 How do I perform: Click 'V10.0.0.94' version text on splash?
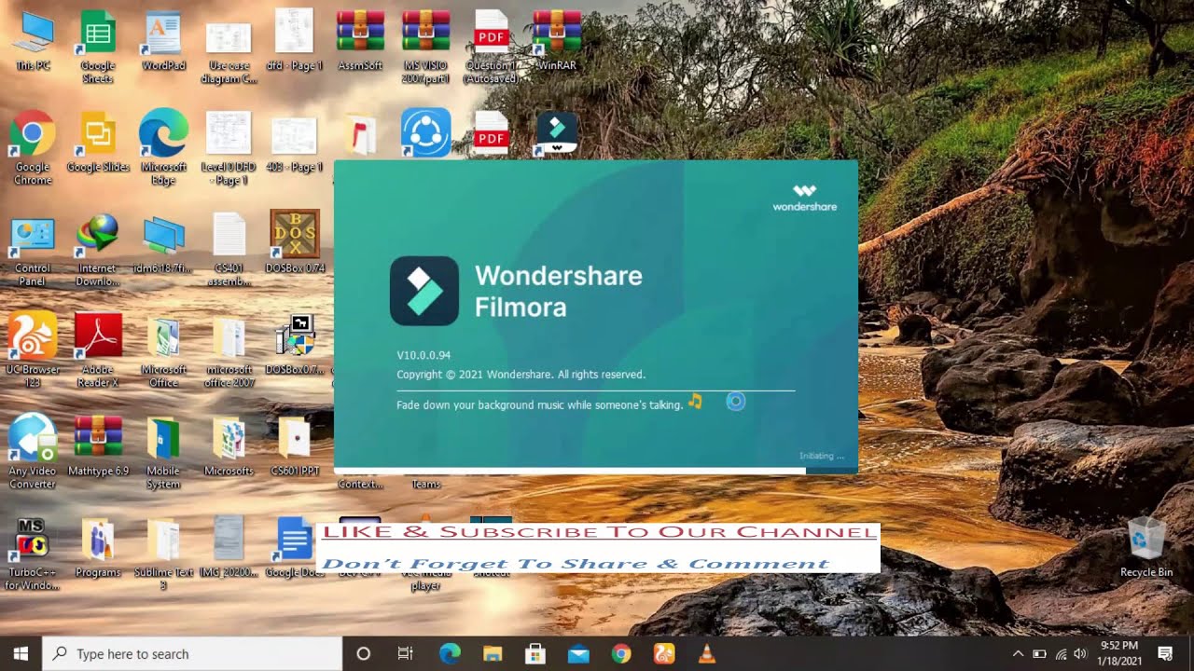pyautogui.click(x=423, y=355)
